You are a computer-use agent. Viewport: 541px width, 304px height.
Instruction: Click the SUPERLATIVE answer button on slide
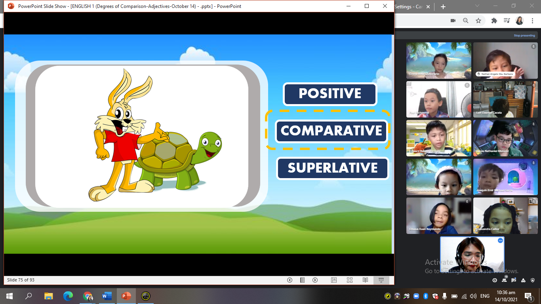click(333, 168)
